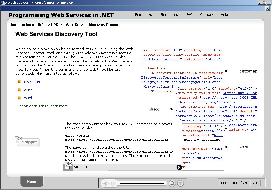This screenshot has width=272, height=190.
Task: Open the Help menu
Action: coord(224,15)
